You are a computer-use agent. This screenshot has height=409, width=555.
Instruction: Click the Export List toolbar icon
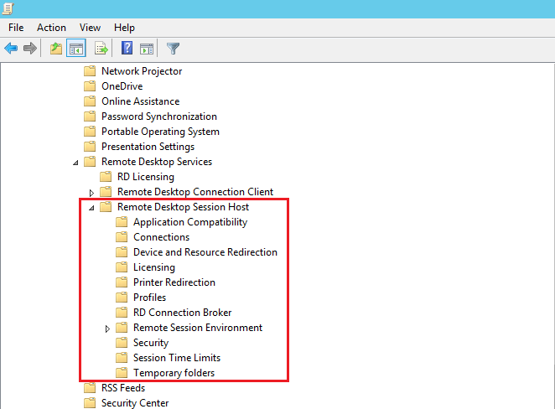pyautogui.click(x=101, y=49)
